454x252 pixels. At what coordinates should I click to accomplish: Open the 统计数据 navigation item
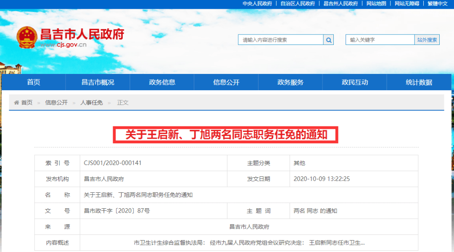pyautogui.click(x=419, y=82)
